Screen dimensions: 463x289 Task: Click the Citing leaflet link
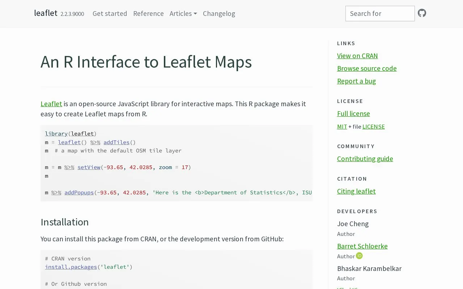coord(356,191)
